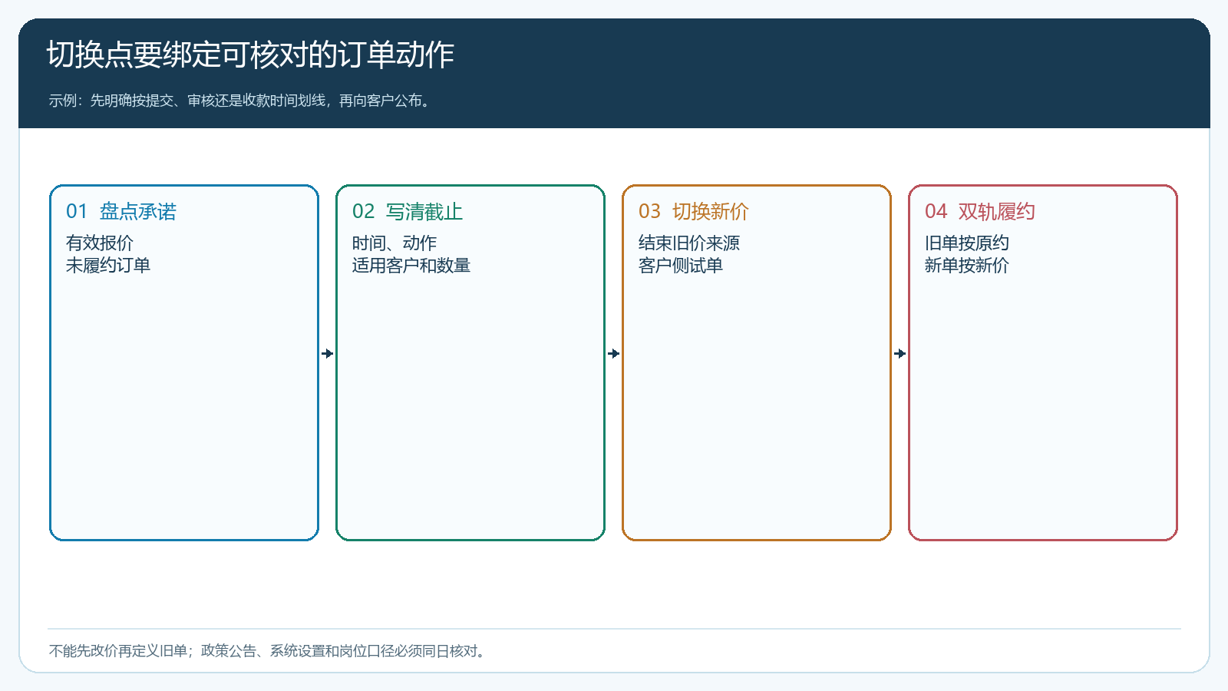The width and height of the screenshot is (1228, 691).
Task: Select the heading 04 双轨履约
Action: (980, 212)
